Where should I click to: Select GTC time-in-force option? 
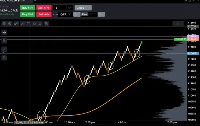point(93,14)
